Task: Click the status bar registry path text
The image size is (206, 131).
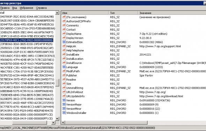Action: coord(78,128)
